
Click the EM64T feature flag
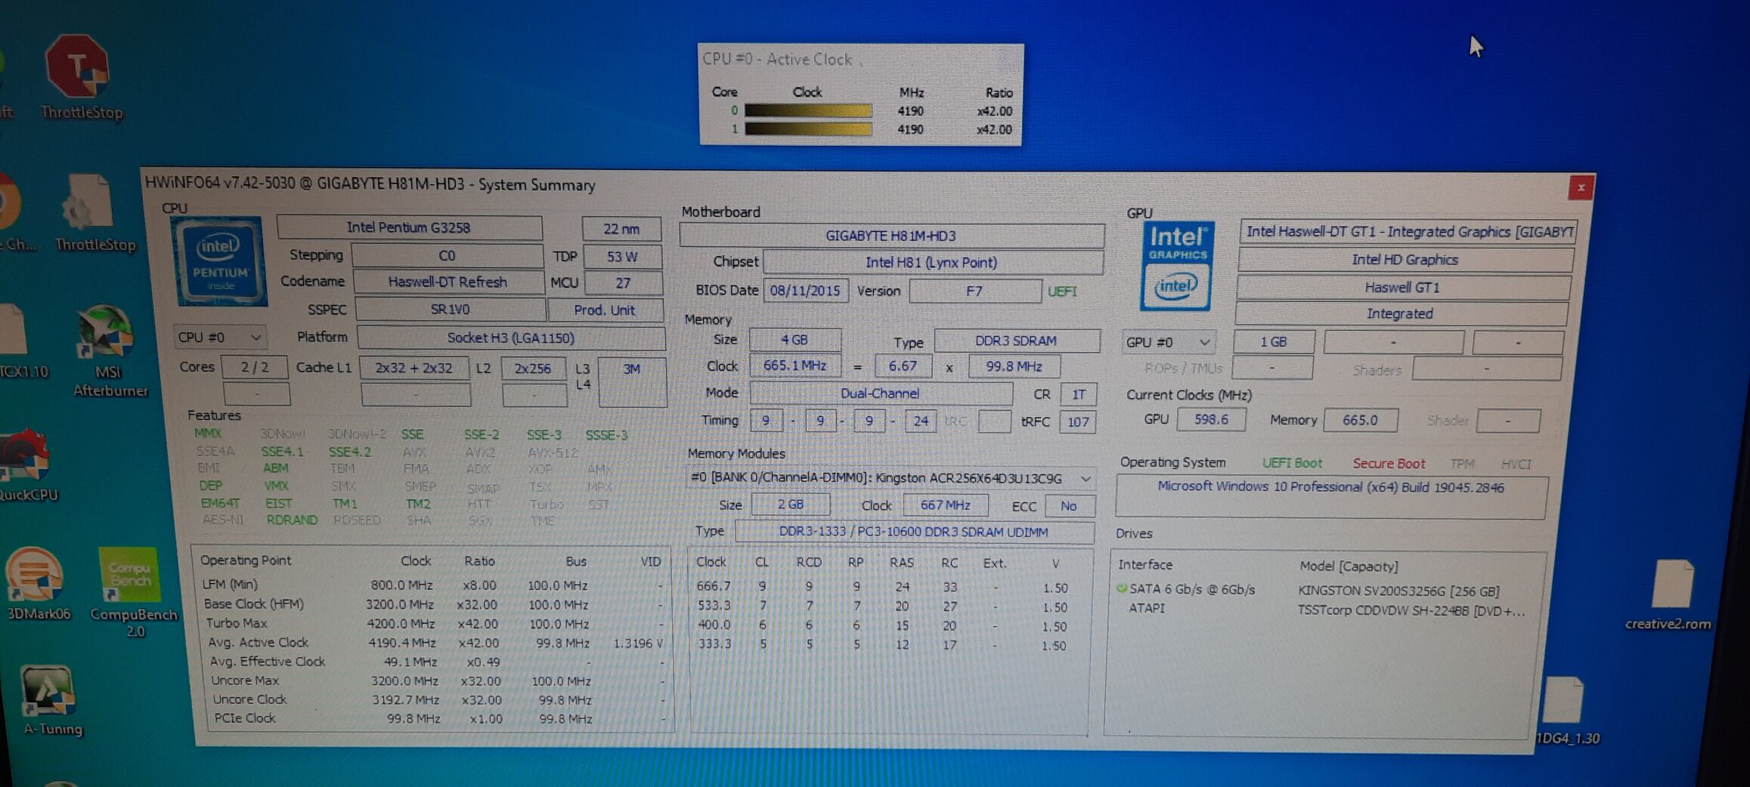pos(220,503)
